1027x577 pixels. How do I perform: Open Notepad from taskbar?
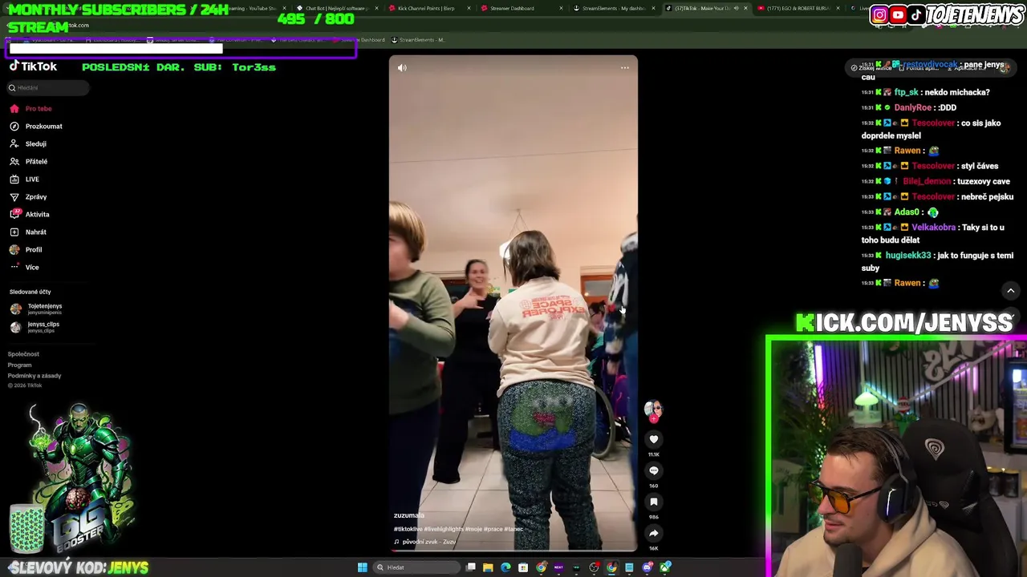pos(629,567)
